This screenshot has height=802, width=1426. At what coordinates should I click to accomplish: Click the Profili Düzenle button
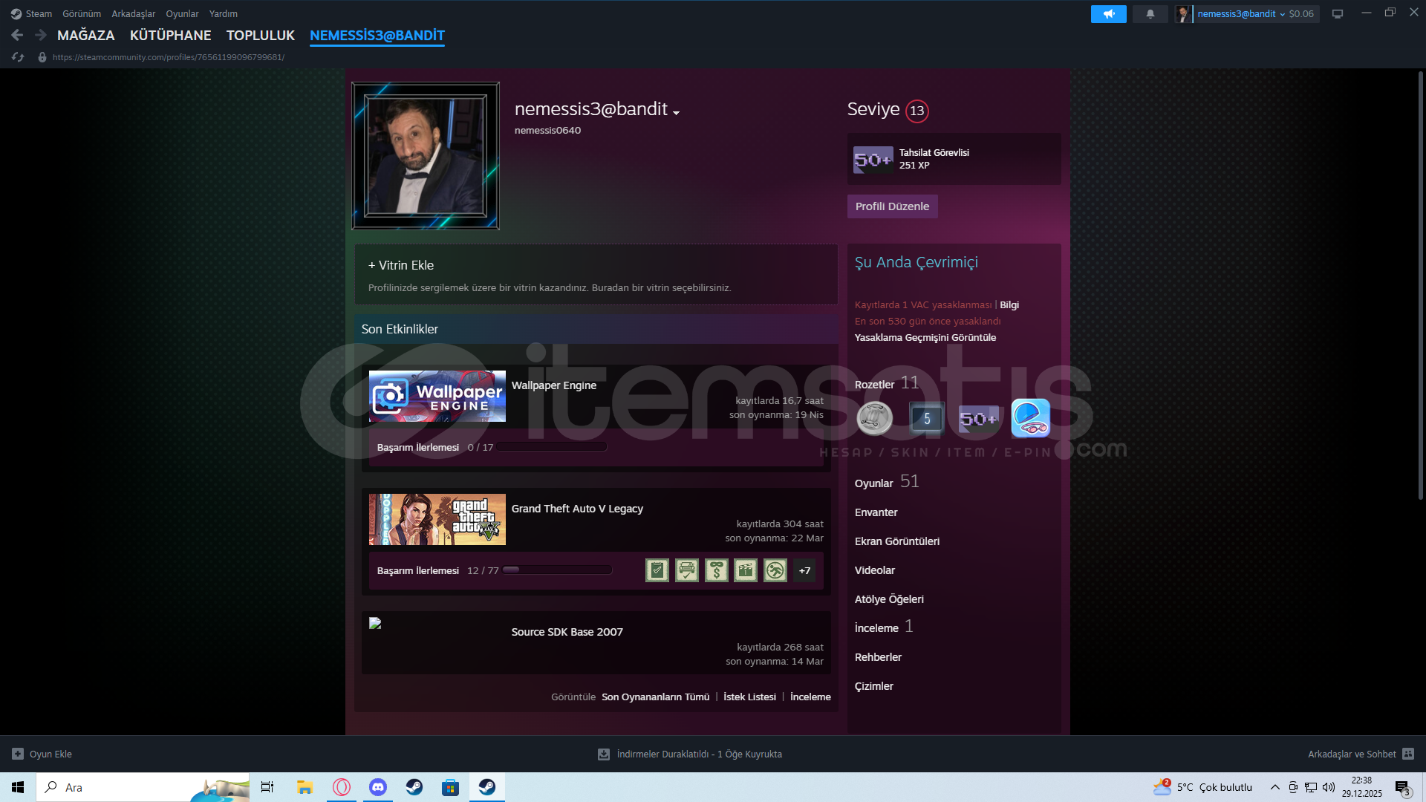(x=892, y=206)
